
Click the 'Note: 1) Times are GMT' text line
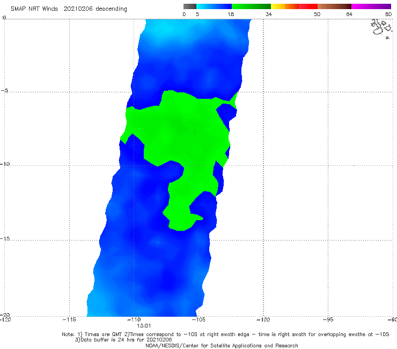click(225, 335)
